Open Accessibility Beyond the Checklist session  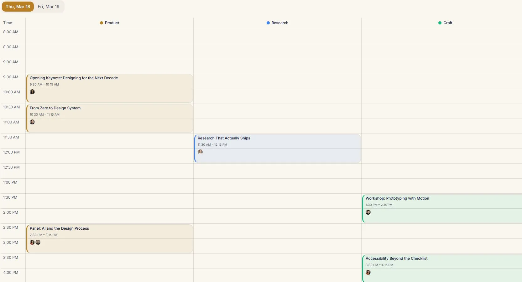pos(442,269)
